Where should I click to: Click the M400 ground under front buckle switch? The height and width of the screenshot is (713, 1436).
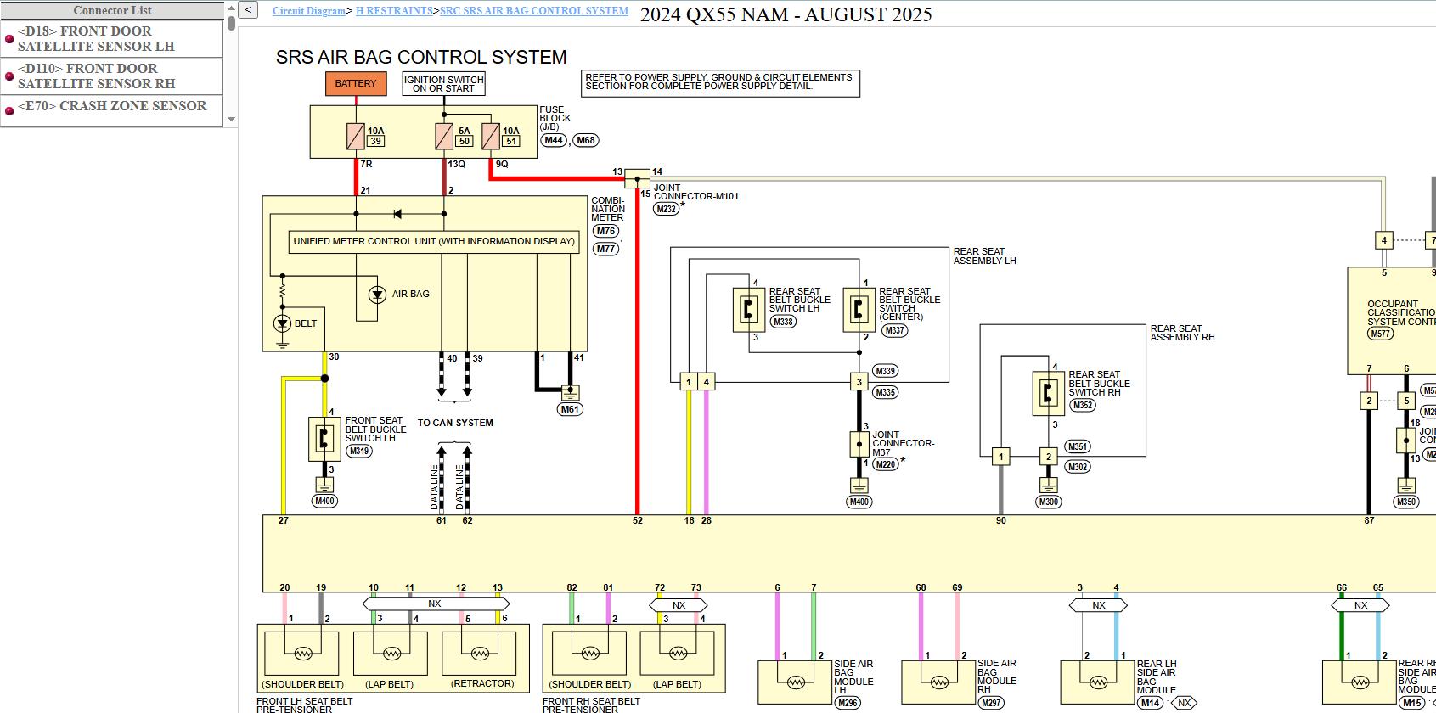324,486
